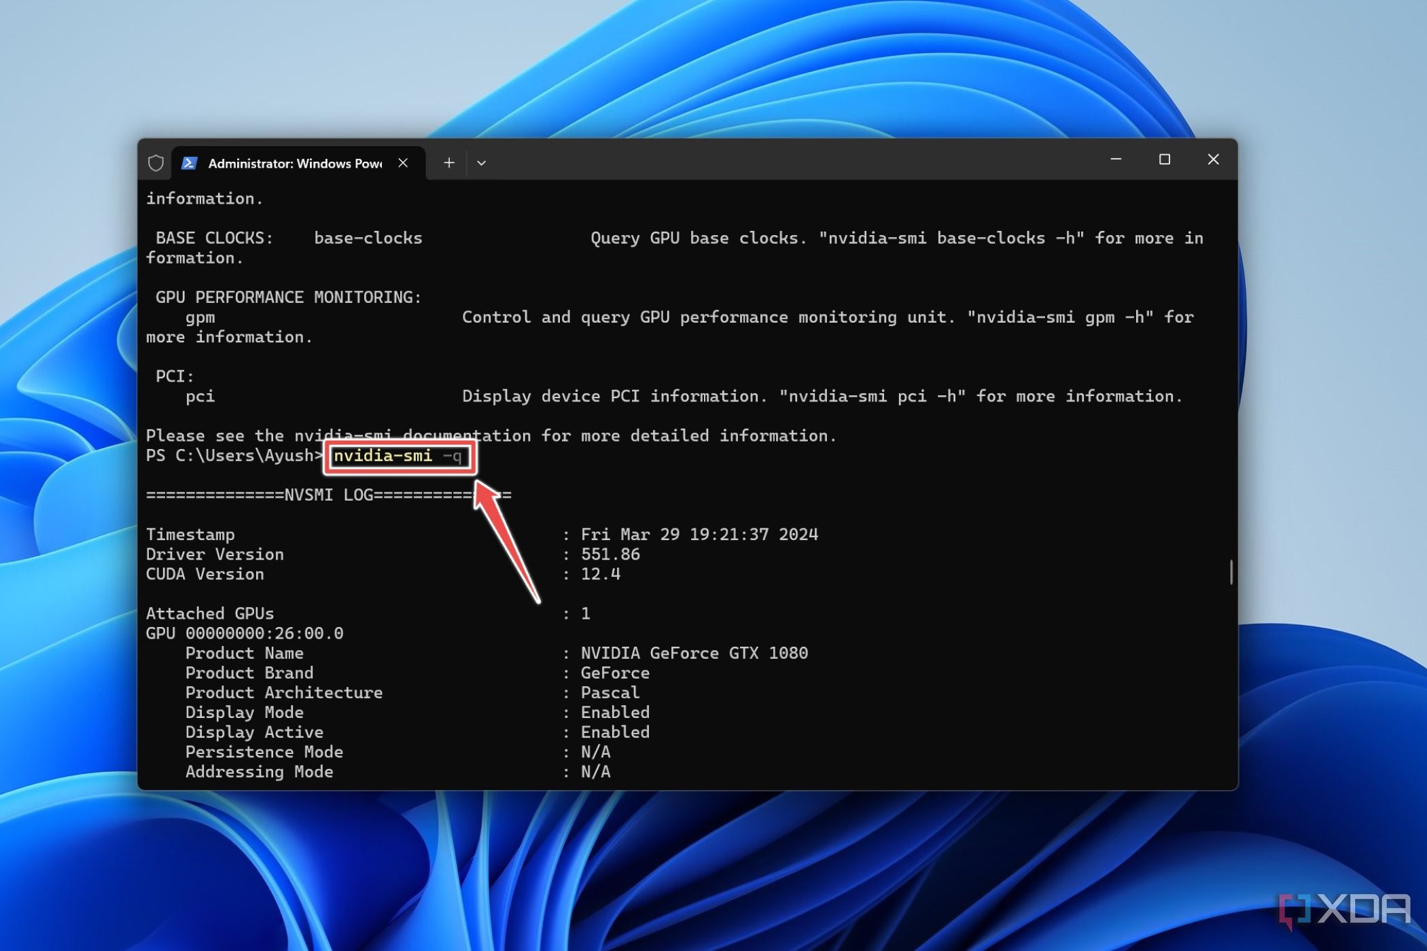Click the Product Brand value GeForce
Image resolution: width=1427 pixels, height=951 pixels.
point(615,672)
